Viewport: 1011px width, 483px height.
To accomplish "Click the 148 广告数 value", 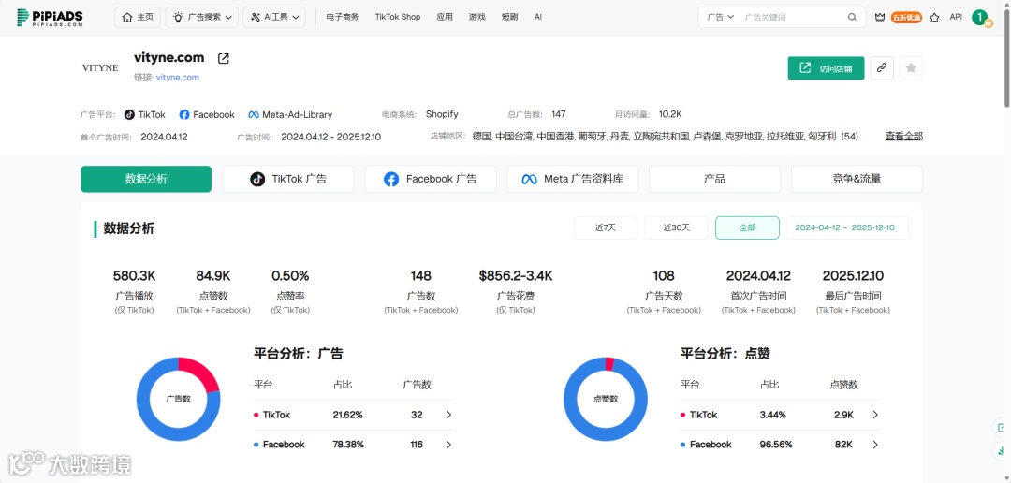I will (420, 276).
